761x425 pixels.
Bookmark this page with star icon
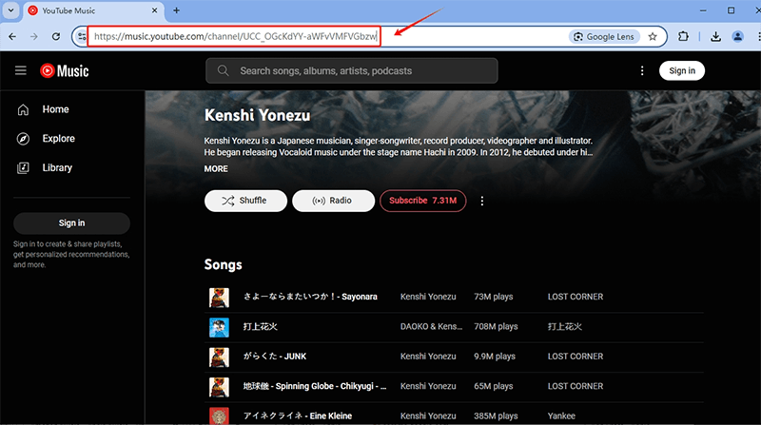coord(653,36)
